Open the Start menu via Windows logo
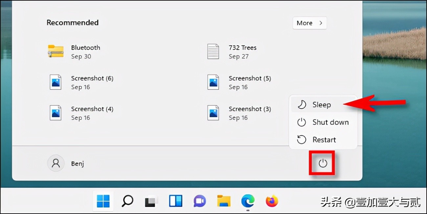The height and width of the screenshot is (214, 427). 103,201
